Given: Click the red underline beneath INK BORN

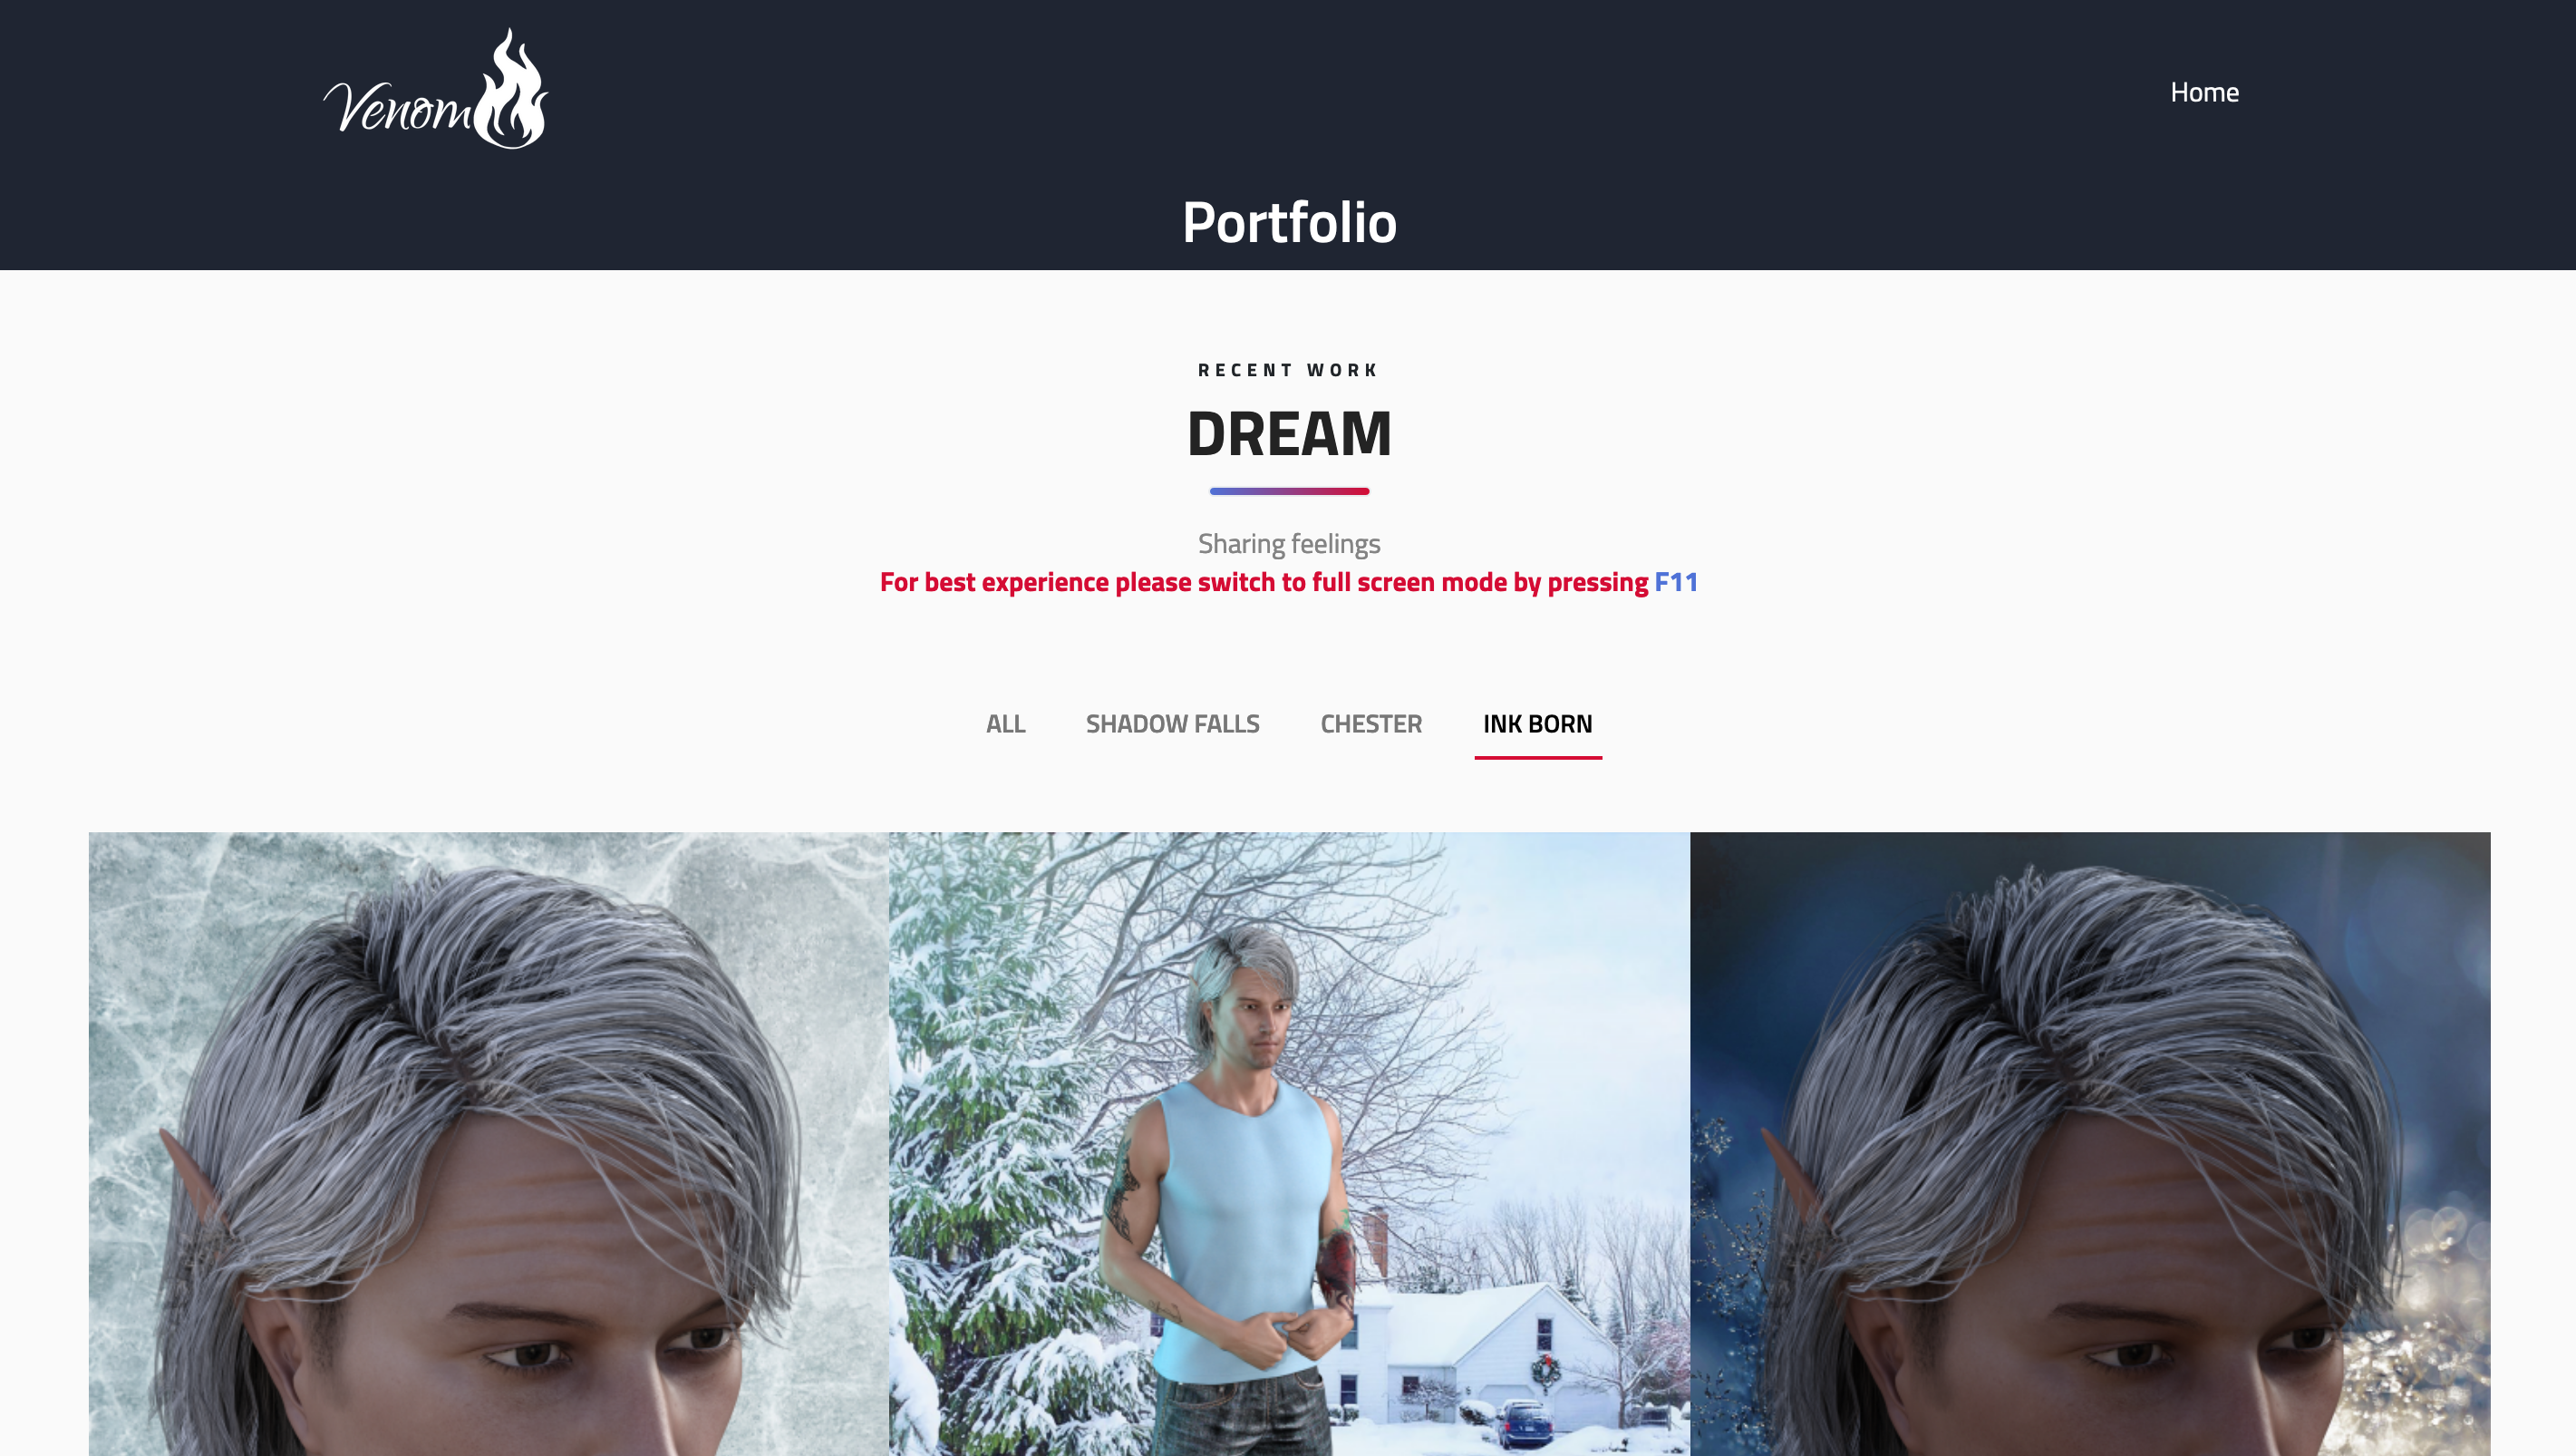Looking at the screenshot, I should tap(1538, 757).
